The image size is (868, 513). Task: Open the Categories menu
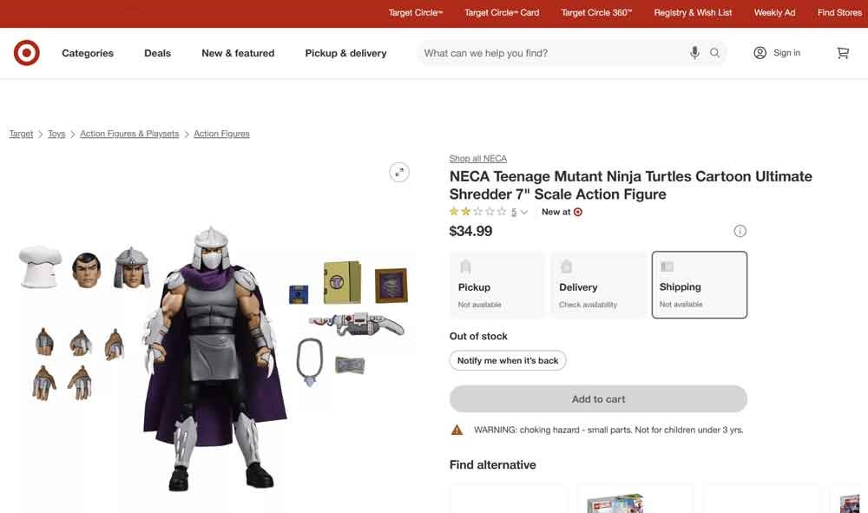pyautogui.click(x=87, y=53)
